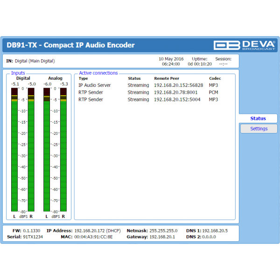
Task: Select remote peer 192.168.20.152:56828
Action: pyautogui.click(x=179, y=85)
